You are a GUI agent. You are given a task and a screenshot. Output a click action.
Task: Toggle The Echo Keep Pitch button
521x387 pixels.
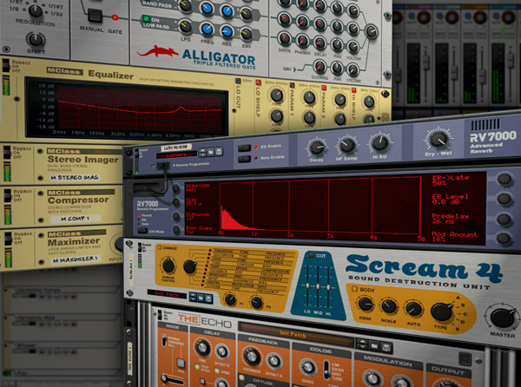(197, 367)
